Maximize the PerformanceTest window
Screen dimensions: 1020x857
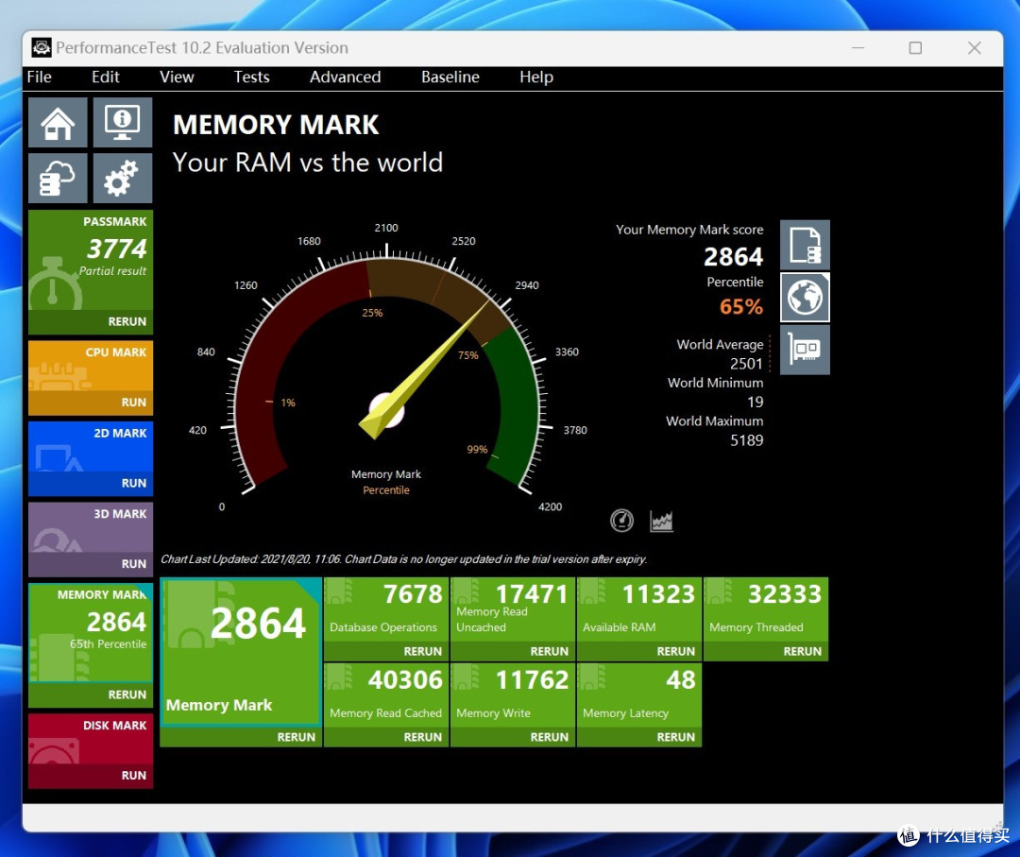(915, 48)
